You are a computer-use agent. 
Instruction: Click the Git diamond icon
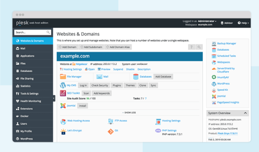tap(111, 131)
